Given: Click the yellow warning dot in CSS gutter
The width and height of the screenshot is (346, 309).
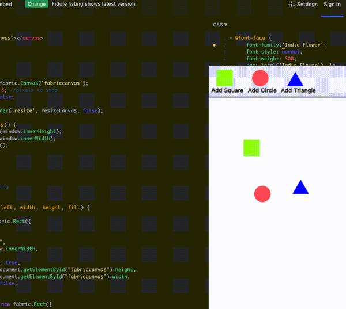Looking at the screenshot, I should pyautogui.click(x=214, y=45).
